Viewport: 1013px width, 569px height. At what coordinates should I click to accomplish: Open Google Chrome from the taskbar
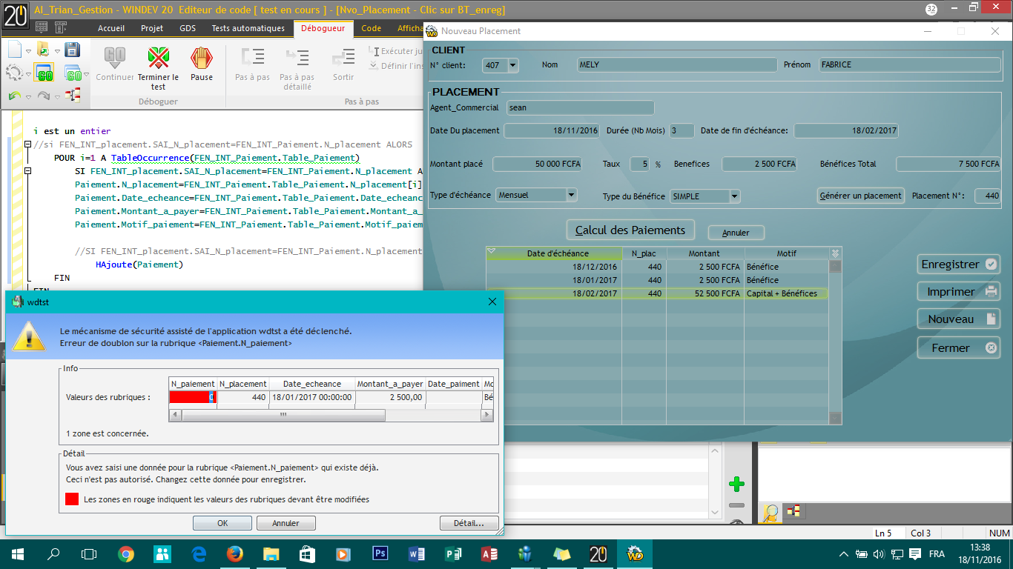[126, 553]
